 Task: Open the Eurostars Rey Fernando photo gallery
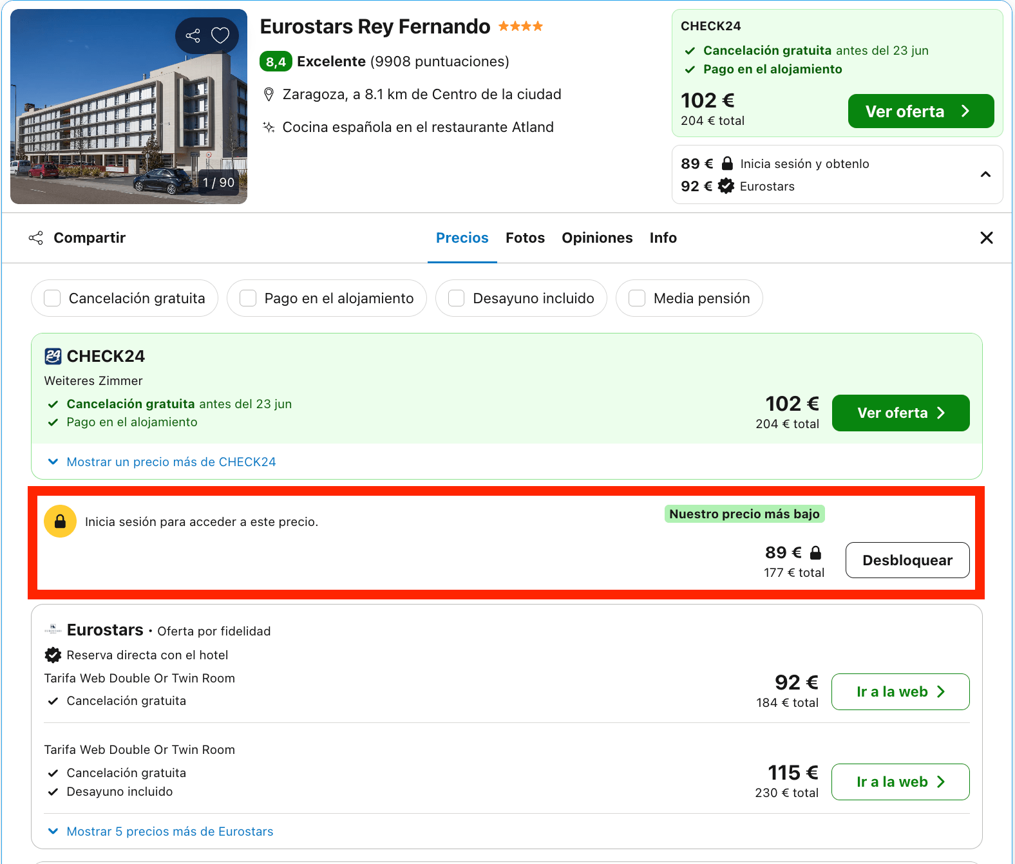tap(129, 107)
